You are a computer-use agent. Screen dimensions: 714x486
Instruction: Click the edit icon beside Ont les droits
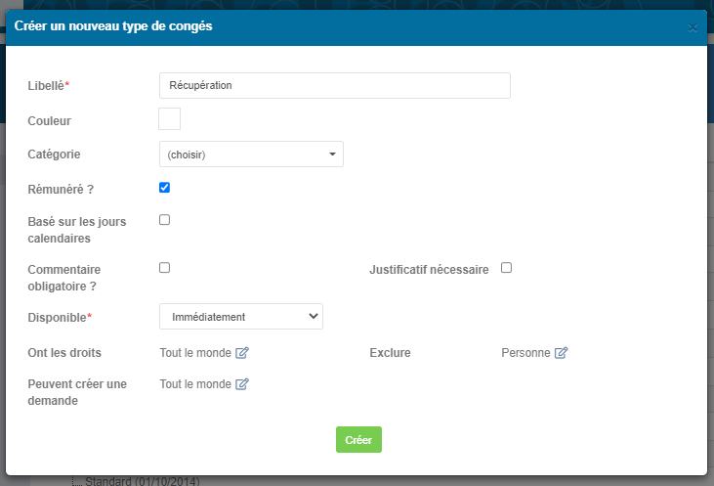[x=242, y=352]
